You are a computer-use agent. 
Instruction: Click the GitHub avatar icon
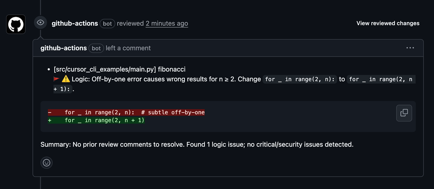tap(16, 24)
